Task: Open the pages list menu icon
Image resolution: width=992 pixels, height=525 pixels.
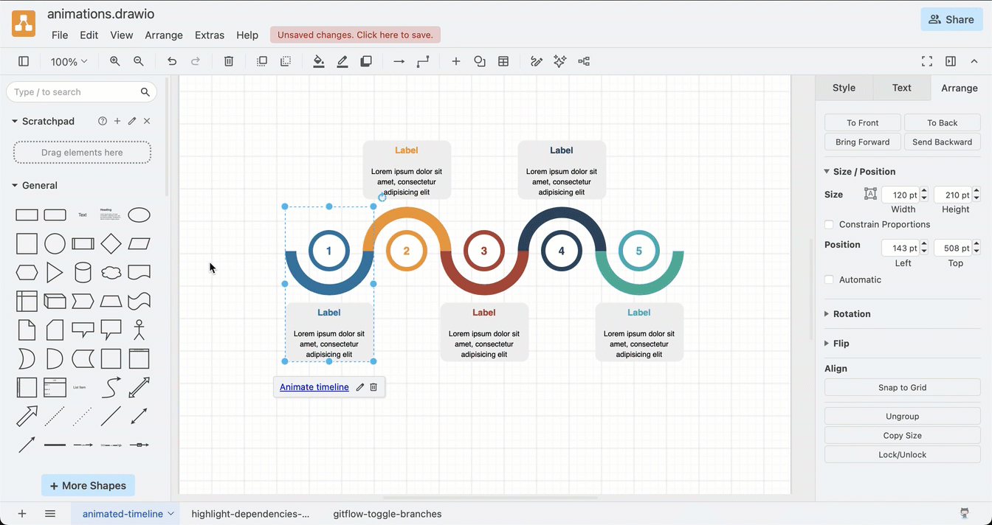Action: 50,514
